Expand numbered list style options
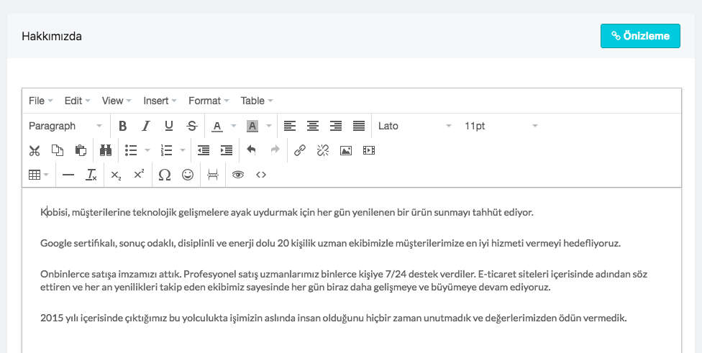The image size is (702, 353). (x=183, y=150)
